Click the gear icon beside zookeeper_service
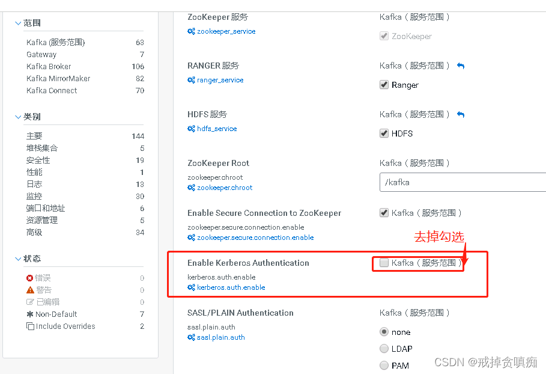The height and width of the screenshot is (374, 546). click(190, 31)
